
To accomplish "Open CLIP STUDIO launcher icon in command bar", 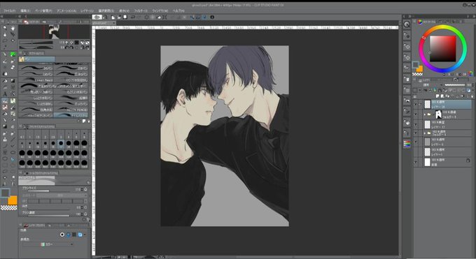I will [x=97, y=17].
